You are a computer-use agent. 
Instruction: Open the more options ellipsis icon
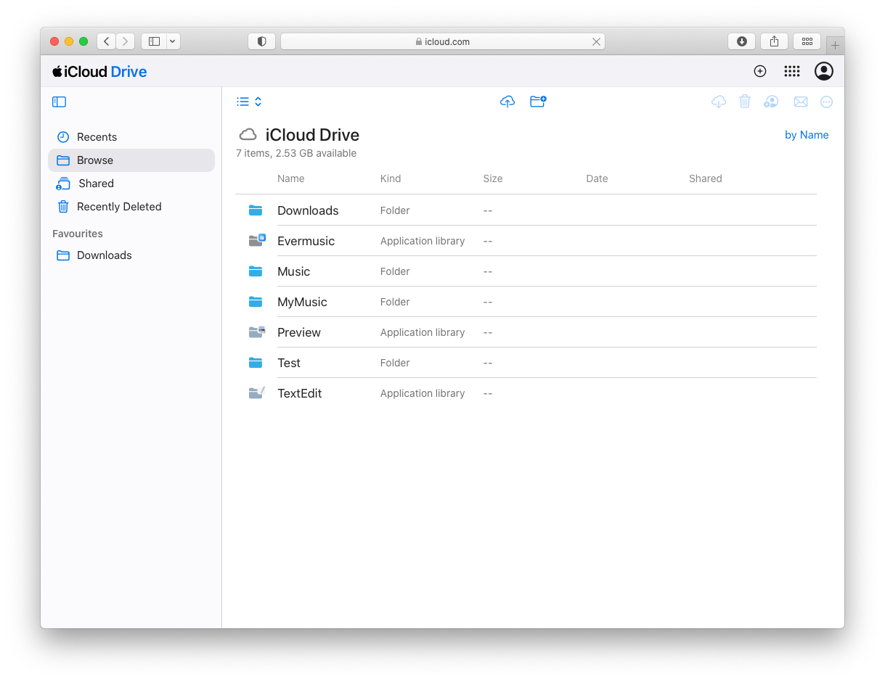tap(827, 102)
